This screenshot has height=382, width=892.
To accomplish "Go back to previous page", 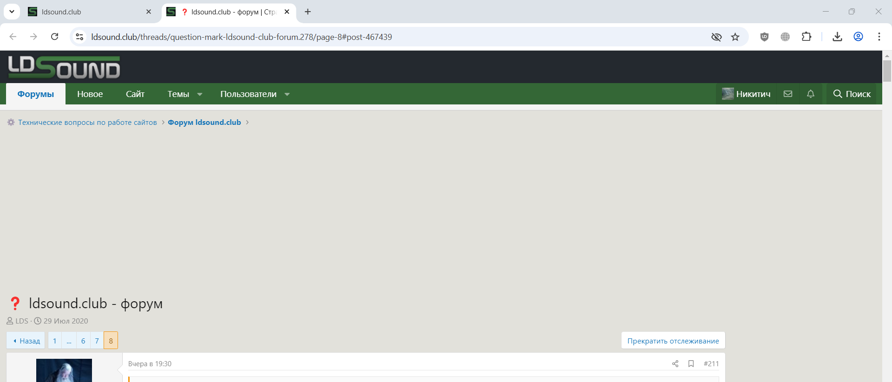I will [x=13, y=37].
